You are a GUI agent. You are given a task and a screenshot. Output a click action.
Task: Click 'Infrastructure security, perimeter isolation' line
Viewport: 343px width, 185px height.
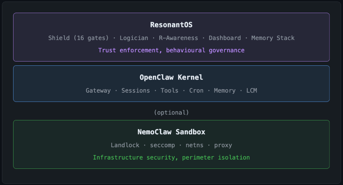(x=171, y=158)
